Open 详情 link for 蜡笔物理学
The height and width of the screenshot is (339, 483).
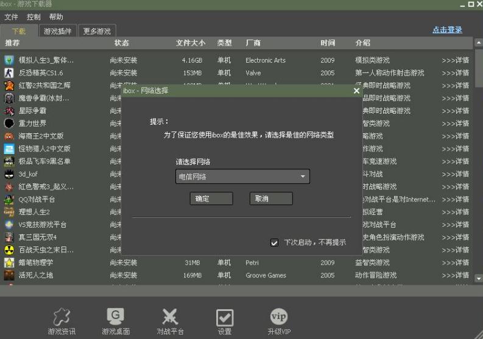pos(455,263)
